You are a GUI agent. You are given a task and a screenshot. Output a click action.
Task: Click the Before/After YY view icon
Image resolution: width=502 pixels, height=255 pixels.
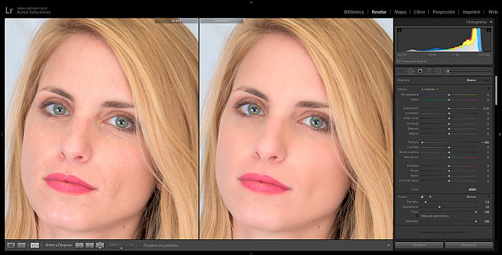35,245
